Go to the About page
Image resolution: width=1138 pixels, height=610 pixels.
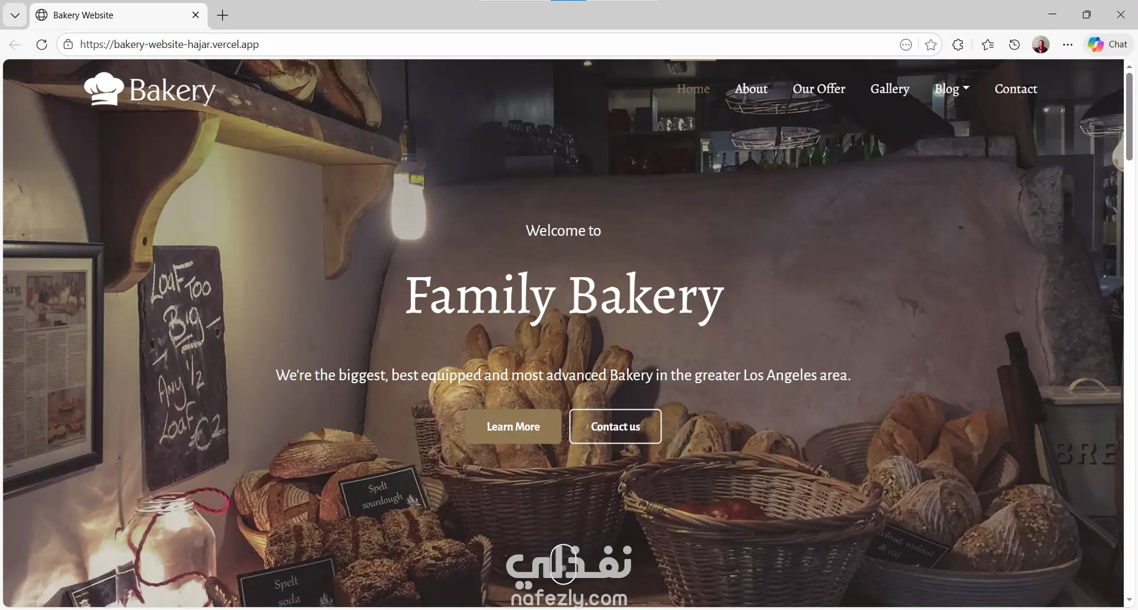[751, 89]
